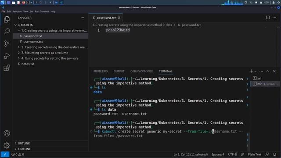Click the password.txt breadcrumb segment
Viewport: 281px width, 158px height.
point(189,25)
